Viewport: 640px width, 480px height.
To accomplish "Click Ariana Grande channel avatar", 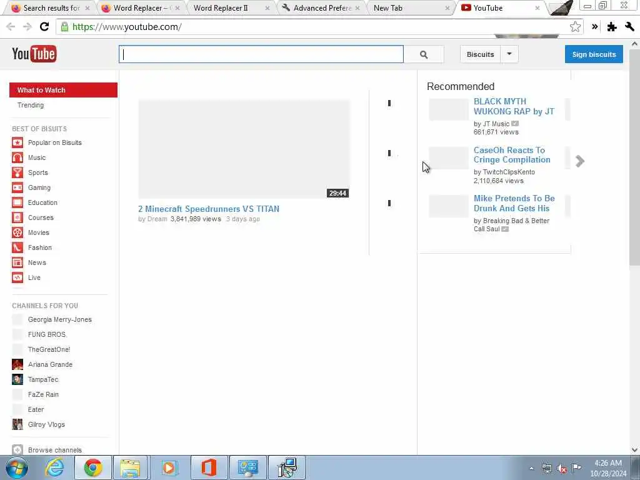I will pos(17,364).
